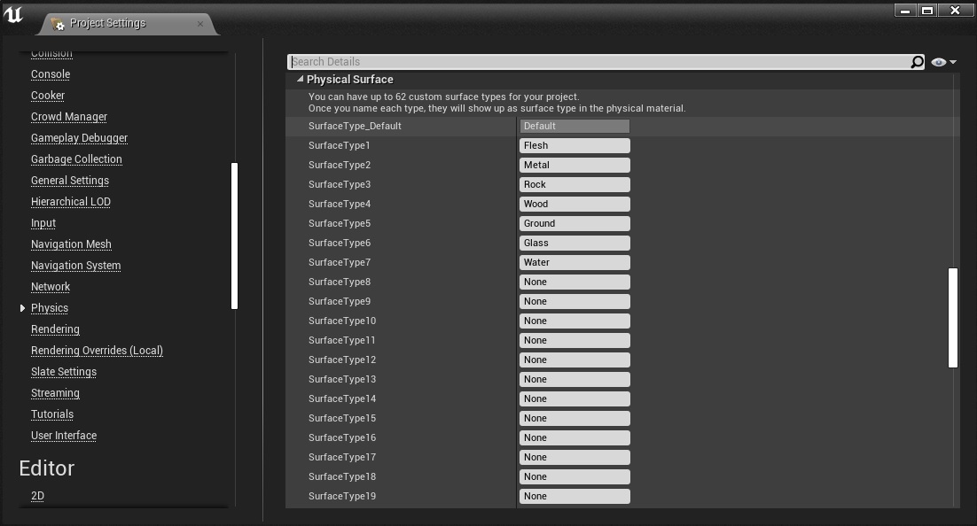This screenshot has height=526, width=977.
Task: Click the Unreal Engine logo icon
Action: 14,16
